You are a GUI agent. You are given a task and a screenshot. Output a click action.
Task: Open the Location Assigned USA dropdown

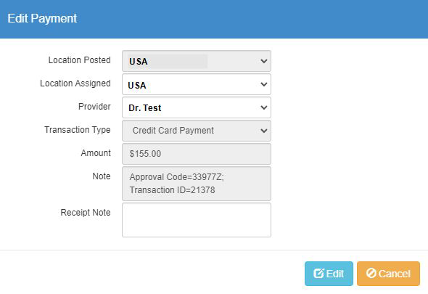point(197,84)
